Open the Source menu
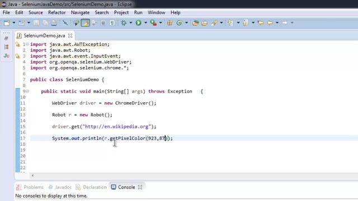This screenshot has height=201, width=358. [x=36, y=12]
